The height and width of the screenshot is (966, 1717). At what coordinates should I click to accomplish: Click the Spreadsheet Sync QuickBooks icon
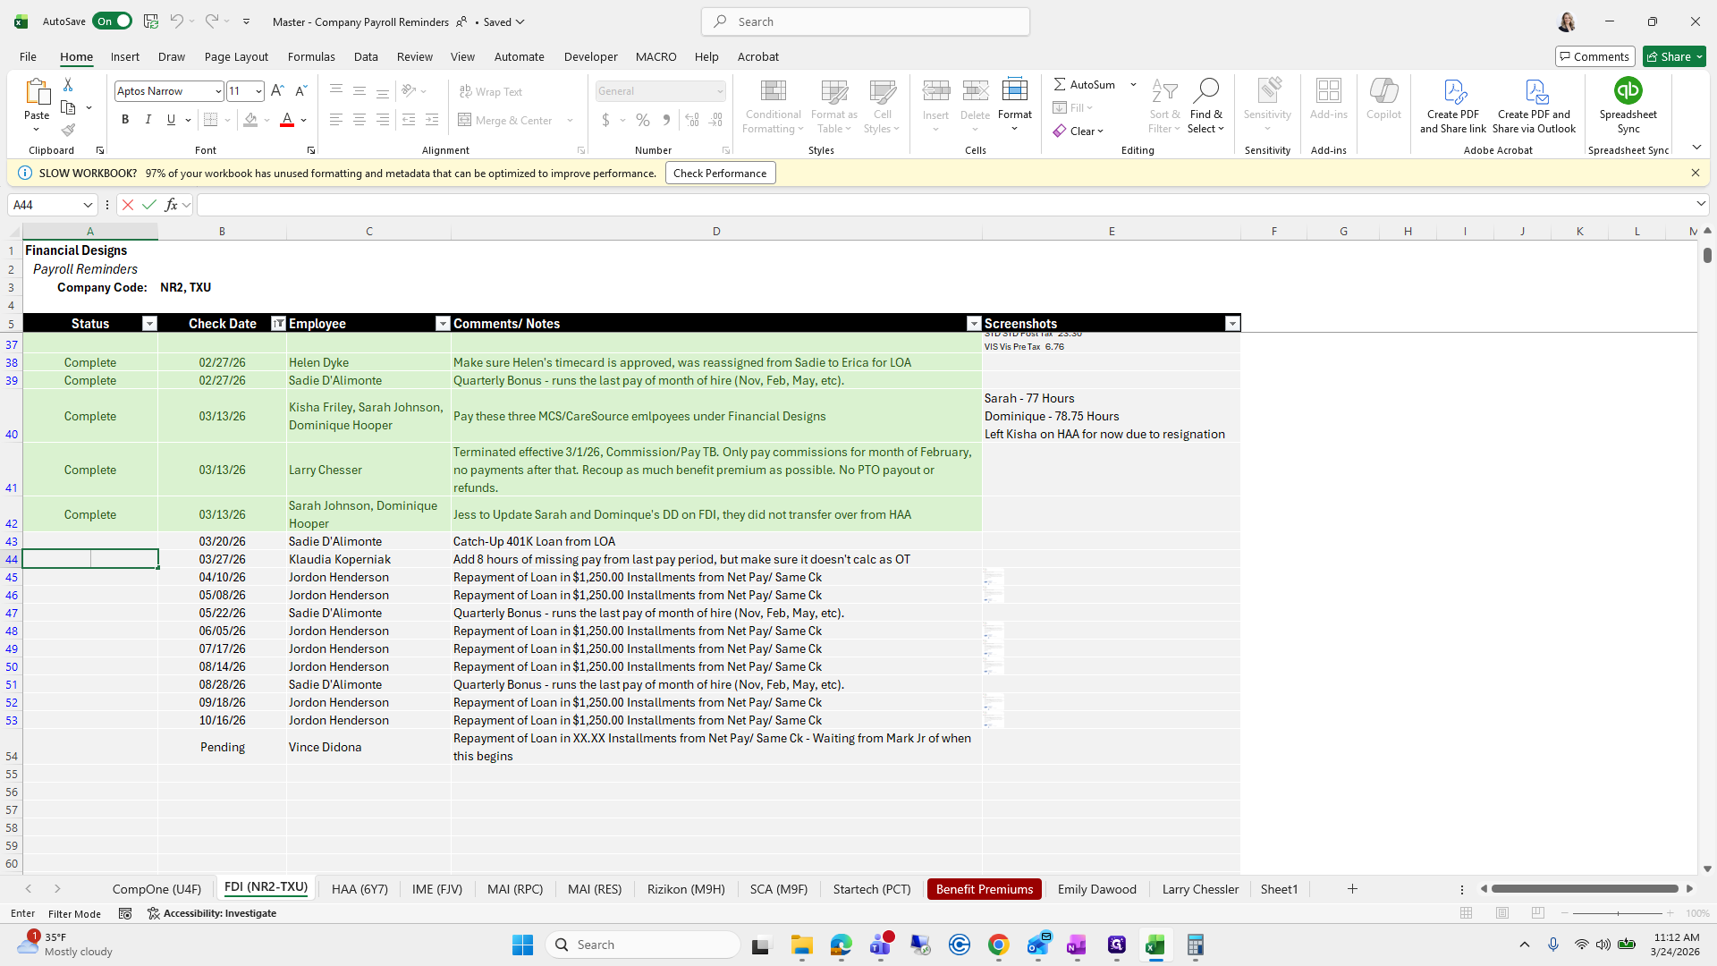(1628, 90)
